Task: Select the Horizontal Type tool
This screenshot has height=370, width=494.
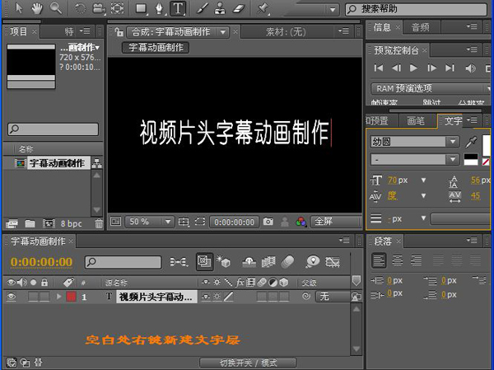Action: coord(178,8)
